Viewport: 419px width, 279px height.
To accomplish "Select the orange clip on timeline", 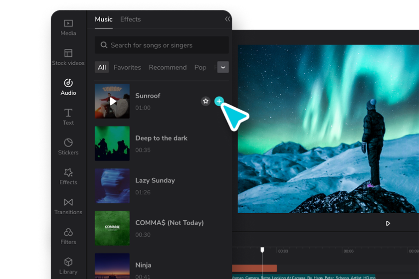I will tap(254, 268).
